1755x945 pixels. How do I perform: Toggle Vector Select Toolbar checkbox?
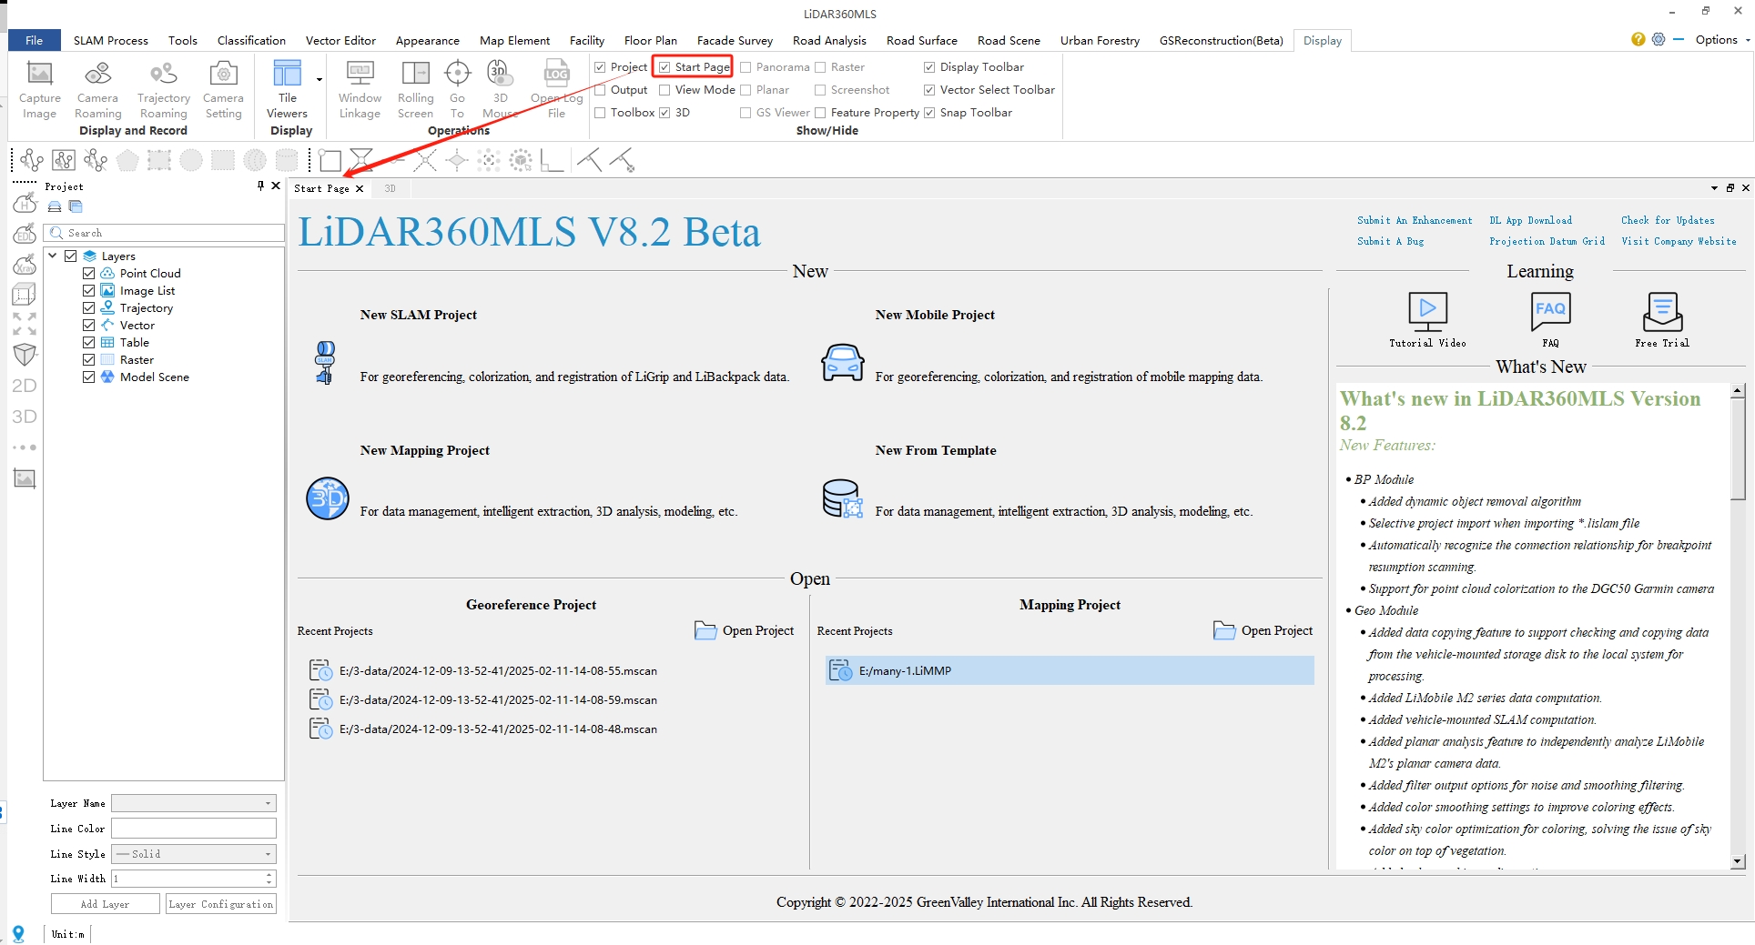(x=929, y=90)
